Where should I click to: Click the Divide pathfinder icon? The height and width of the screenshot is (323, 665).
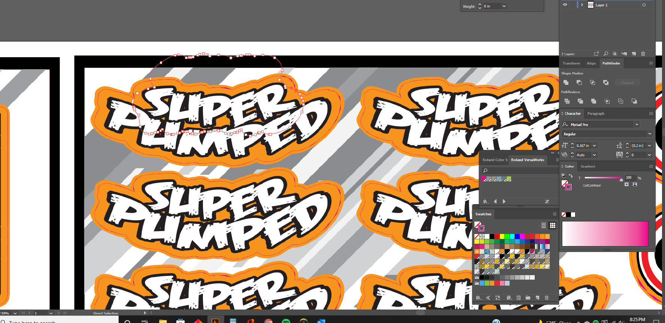(x=567, y=101)
